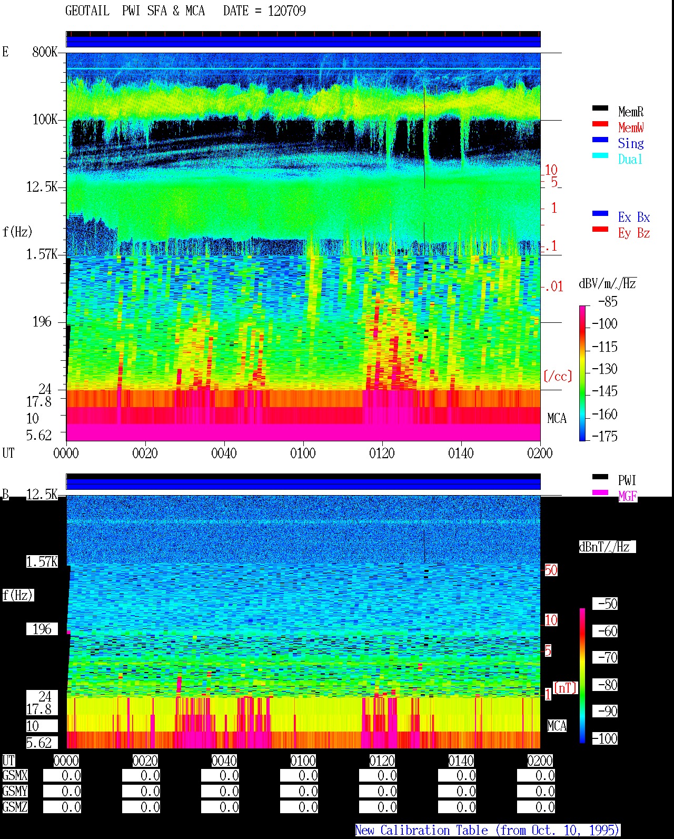Click the 0120 UT label under the magnetic panel
Screen dimensions: 674x839
[382, 761]
